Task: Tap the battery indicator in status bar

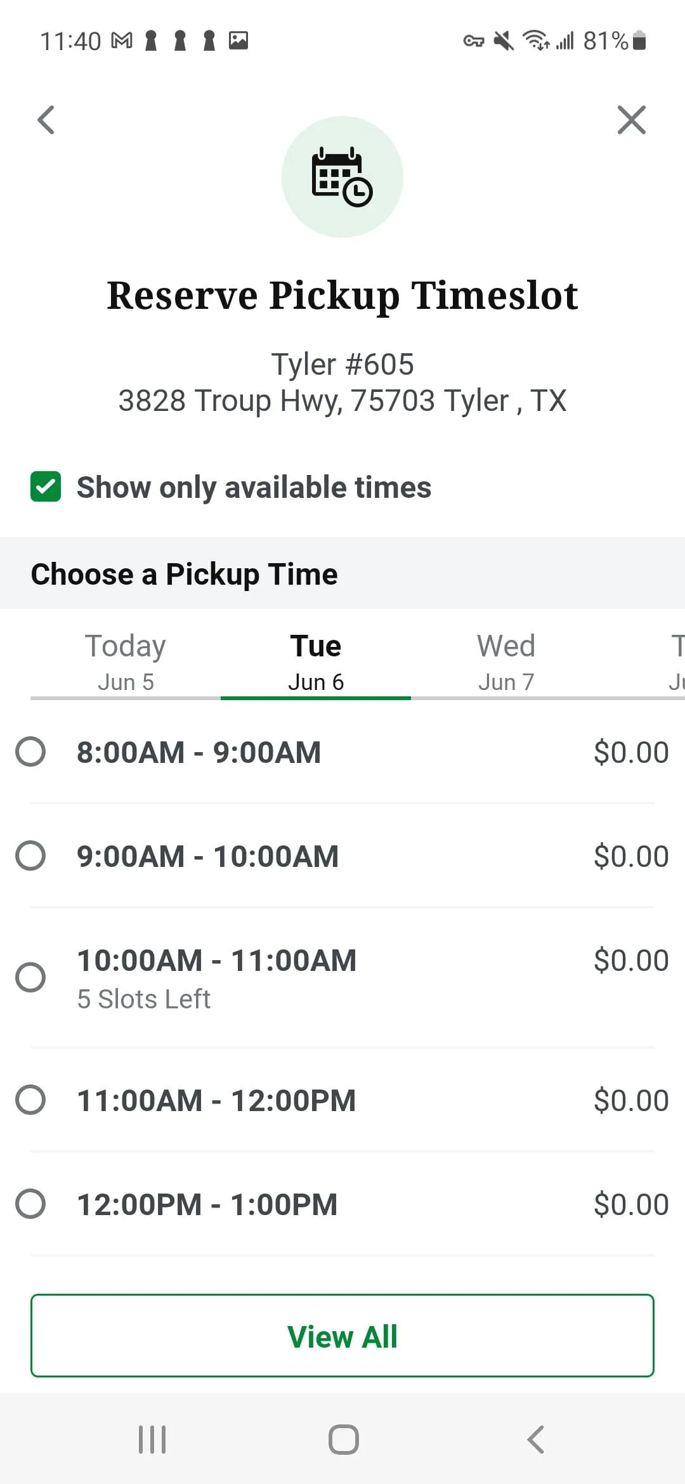Action: 639,41
